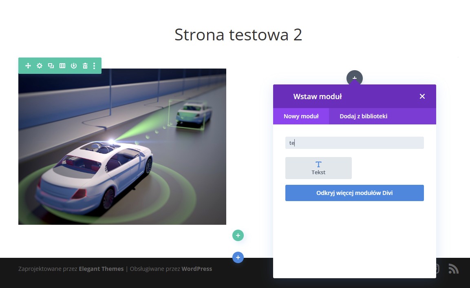
Task: Select the Tekst module
Action: click(x=318, y=168)
